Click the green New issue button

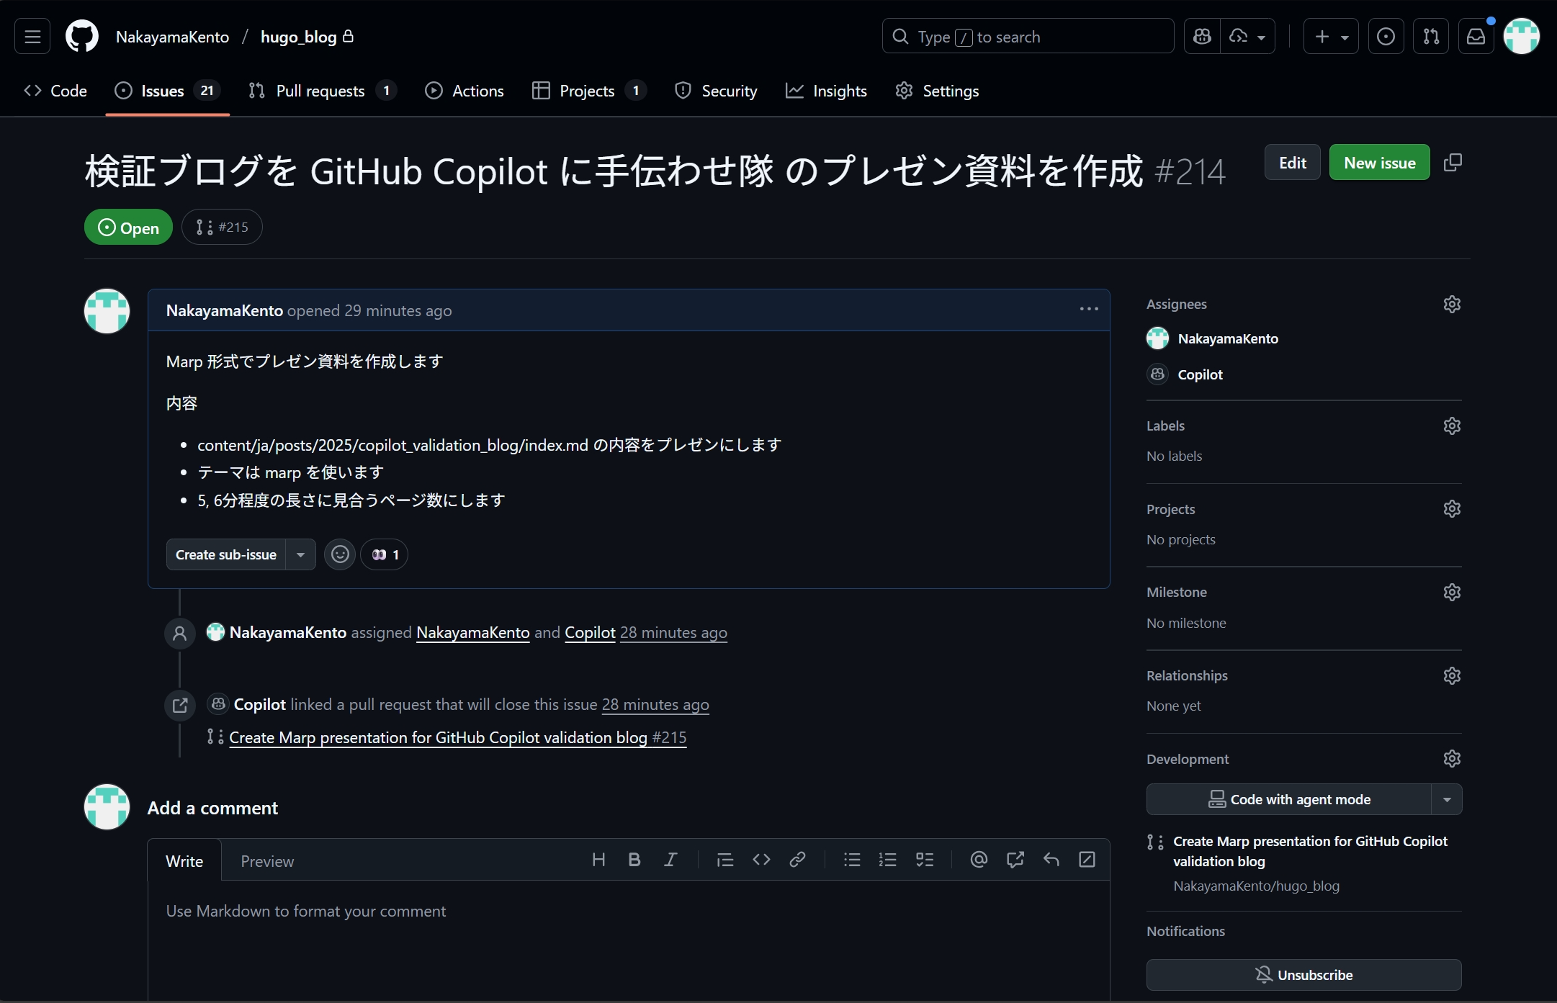[x=1379, y=163]
